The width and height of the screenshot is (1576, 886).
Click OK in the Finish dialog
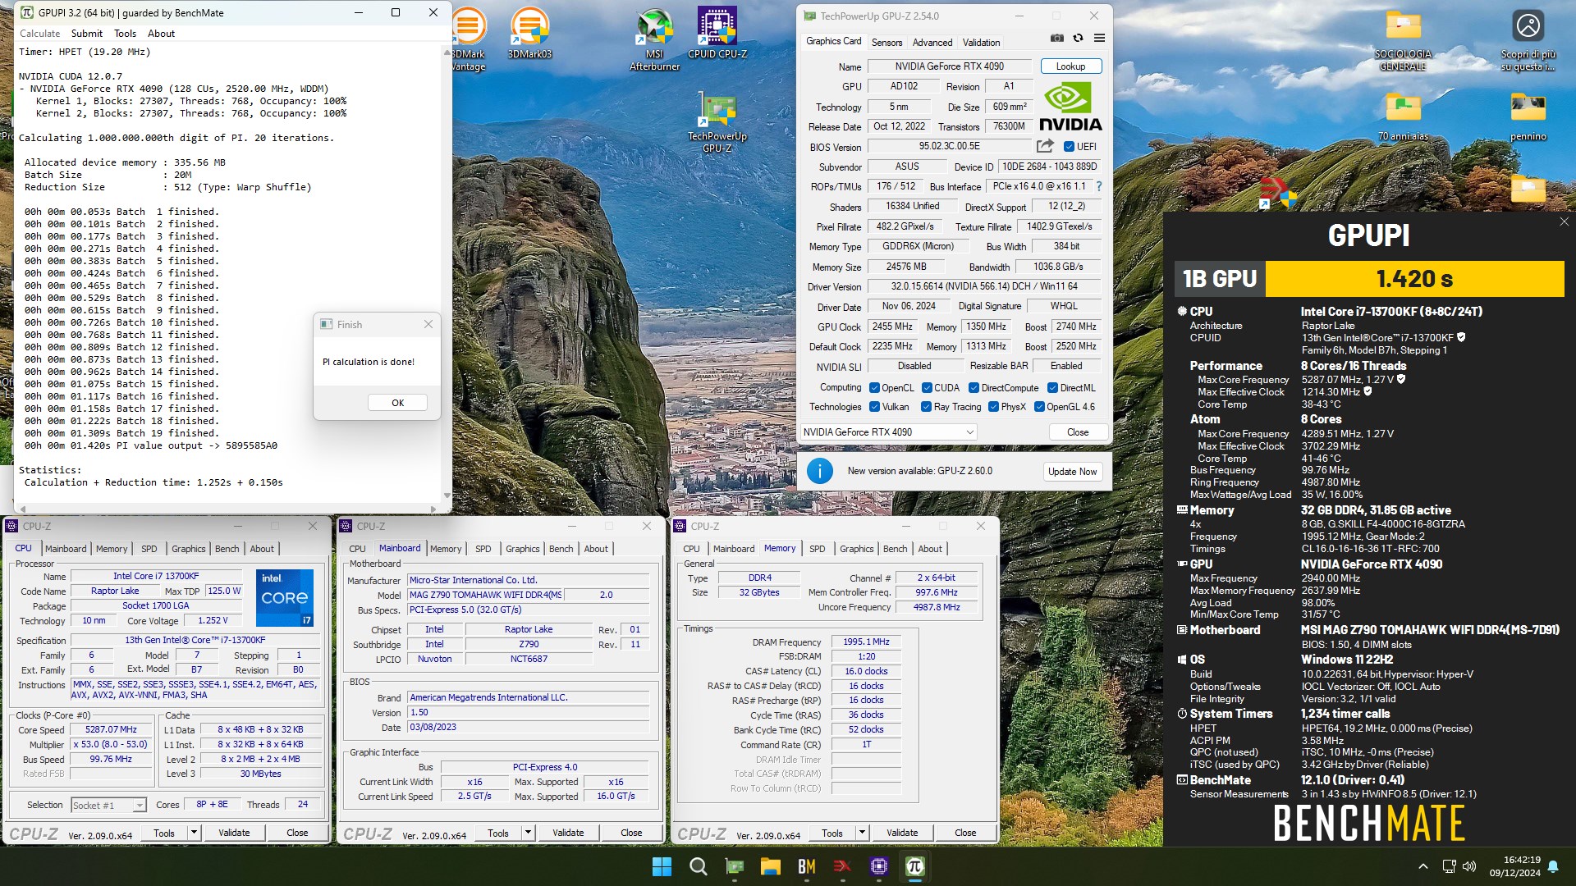click(x=397, y=403)
